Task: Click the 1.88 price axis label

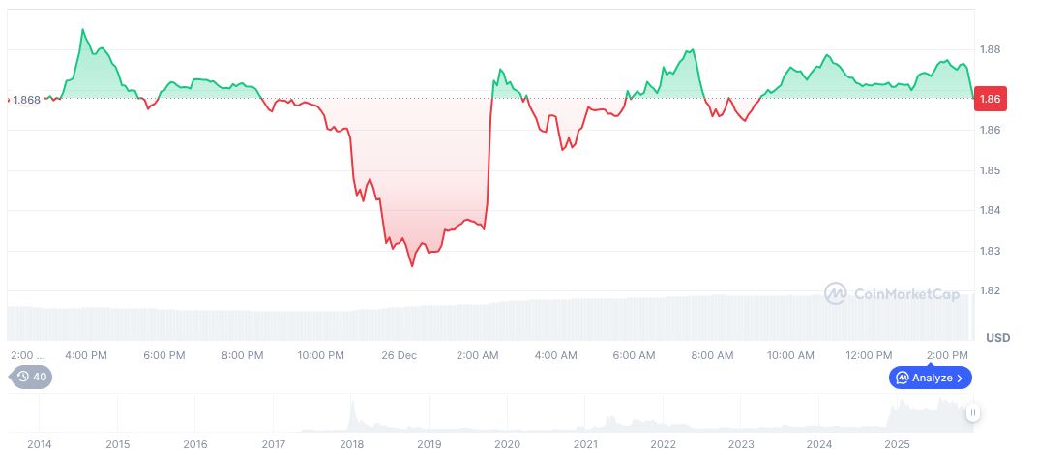Action: pyautogui.click(x=990, y=49)
